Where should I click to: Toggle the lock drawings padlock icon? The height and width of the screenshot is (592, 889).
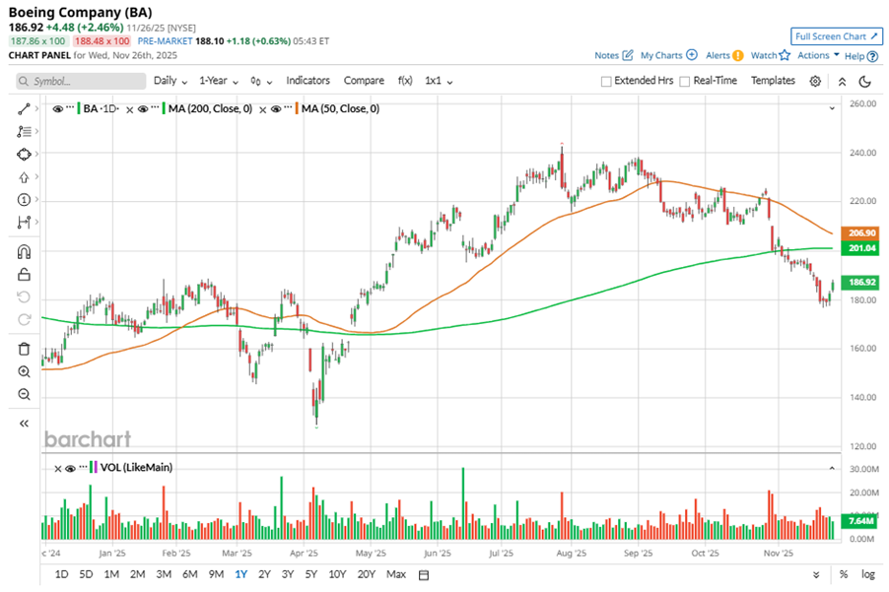pyautogui.click(x=24, y=274)
